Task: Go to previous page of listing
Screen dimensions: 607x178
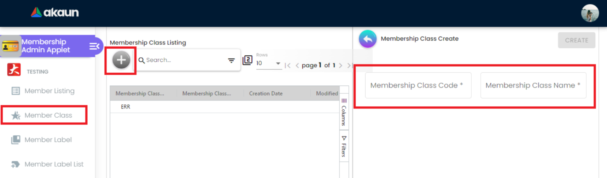Action: [297, 66]
